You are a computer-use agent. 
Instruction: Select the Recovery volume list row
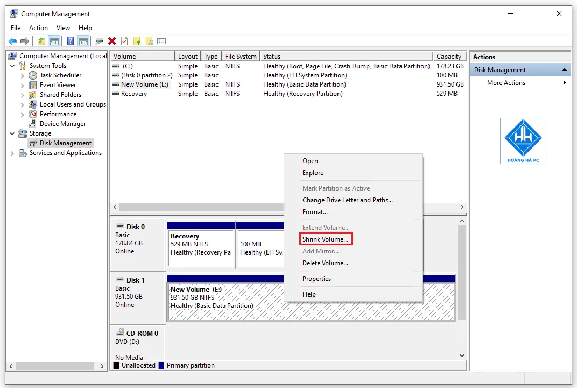pos(288,94)
